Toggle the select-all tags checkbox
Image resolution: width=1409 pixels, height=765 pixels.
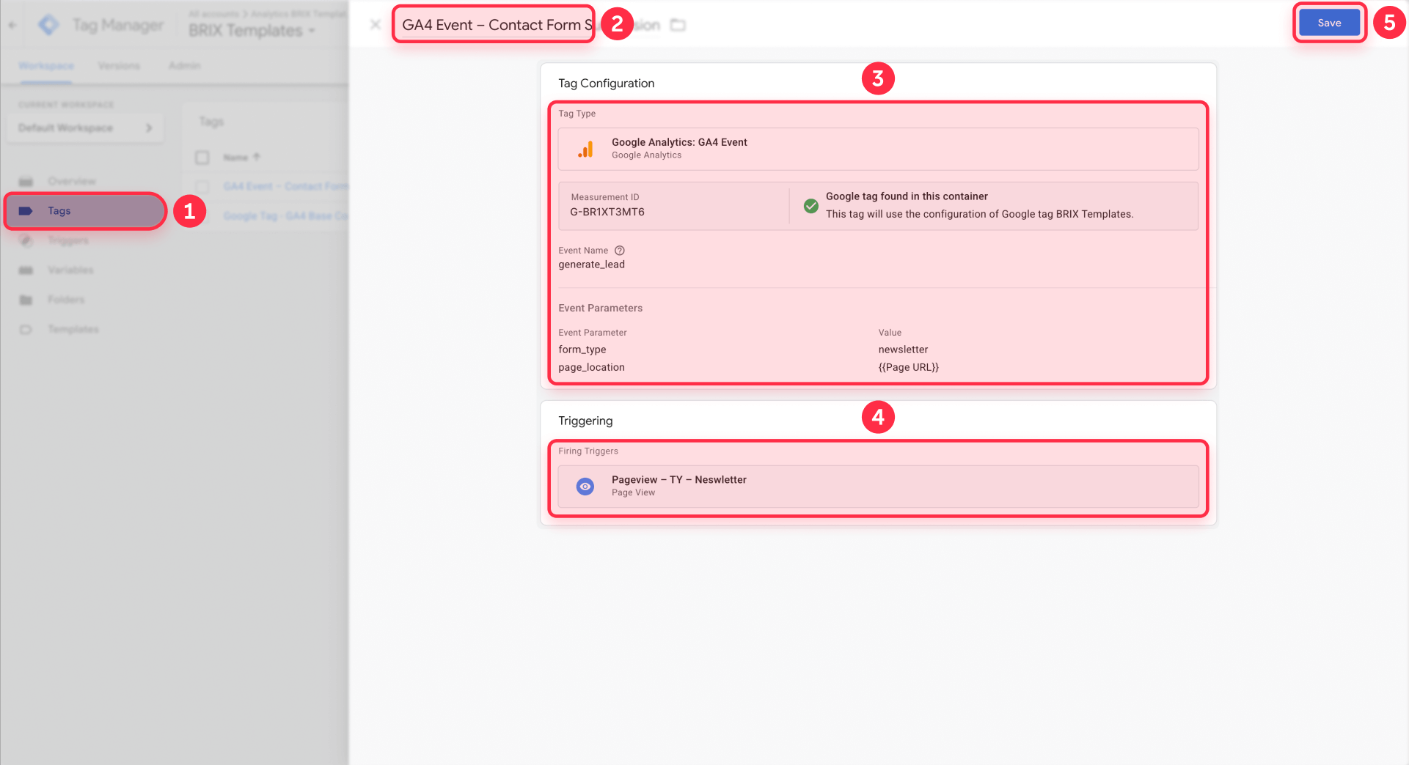point(202,158)
